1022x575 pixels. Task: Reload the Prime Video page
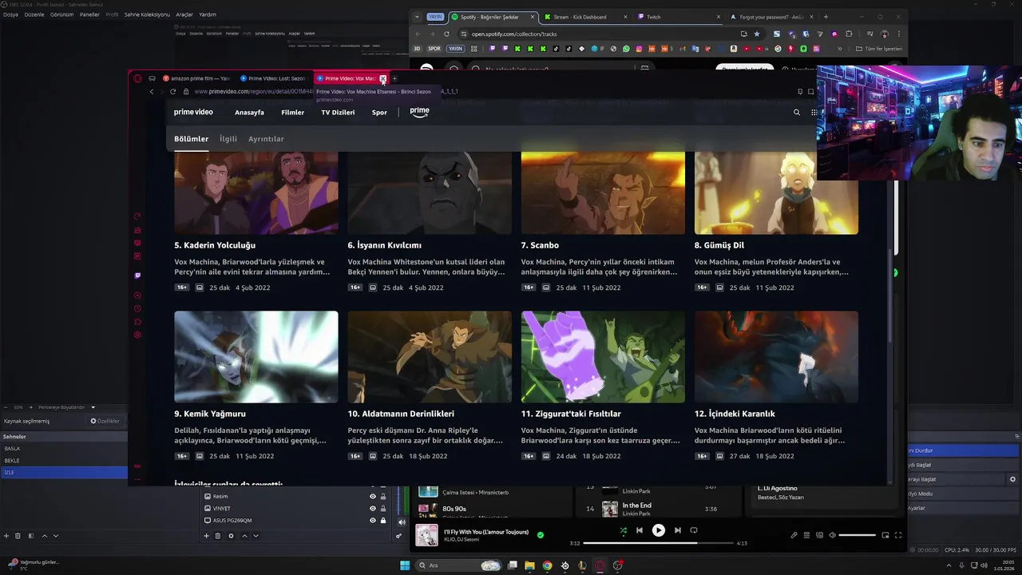pyautogui.click(x=172, y=92)
